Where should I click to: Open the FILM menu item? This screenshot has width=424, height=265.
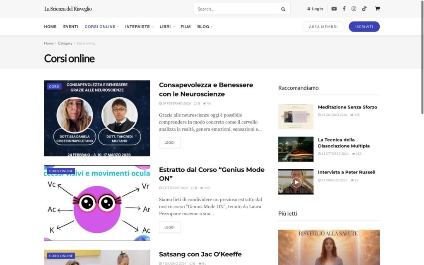coord(185,26)
